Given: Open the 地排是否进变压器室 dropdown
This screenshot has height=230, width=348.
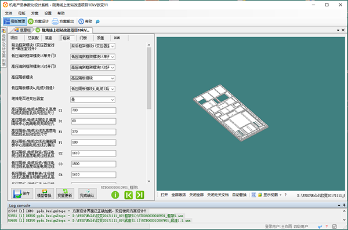Looking at the screenshot, I should point(93,100).
